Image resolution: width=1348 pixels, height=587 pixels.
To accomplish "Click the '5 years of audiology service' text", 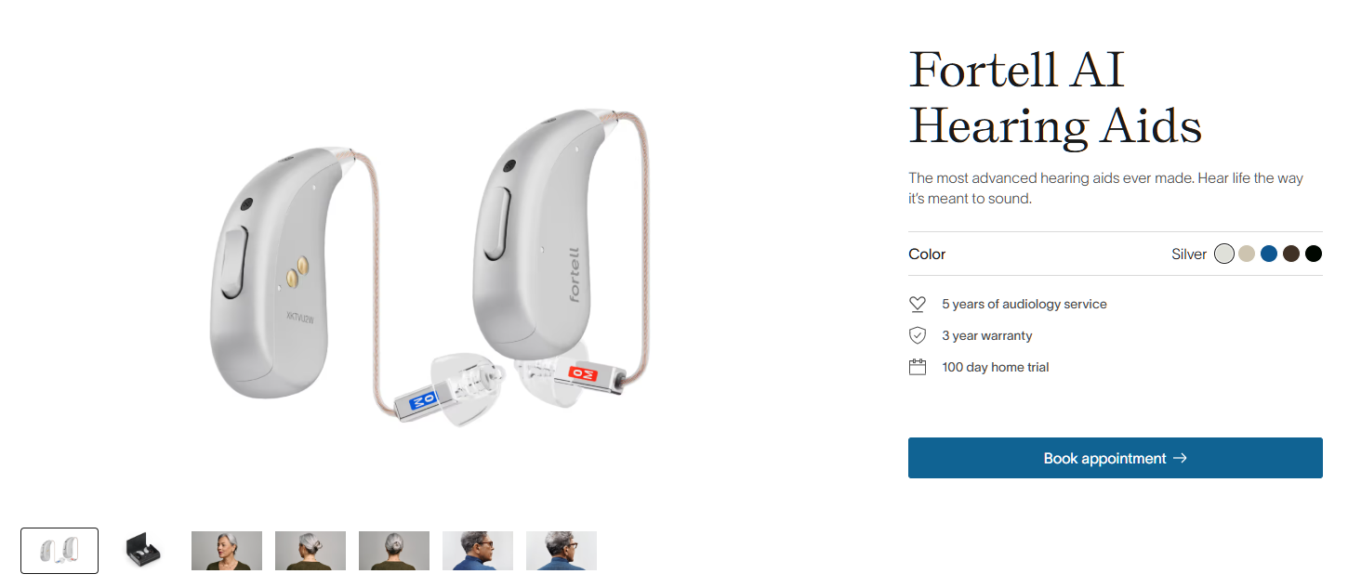I will (x=1024, y=304).
